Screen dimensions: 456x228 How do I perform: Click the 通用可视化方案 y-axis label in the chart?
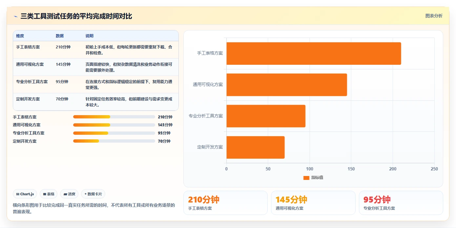coord(208,84)
